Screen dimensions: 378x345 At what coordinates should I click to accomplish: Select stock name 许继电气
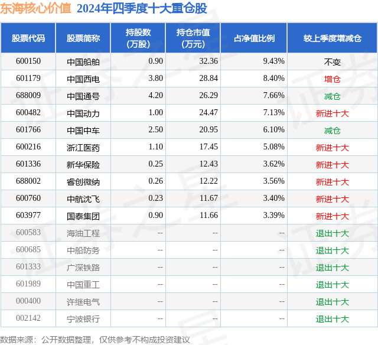pos(83,302)
